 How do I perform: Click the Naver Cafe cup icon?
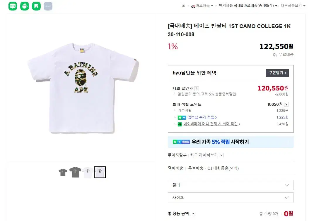pos(25,6)
